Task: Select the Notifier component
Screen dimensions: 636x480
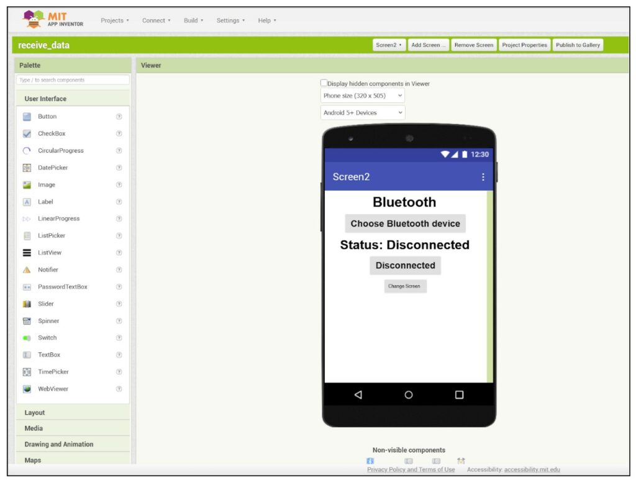Action: pos(48,269)
